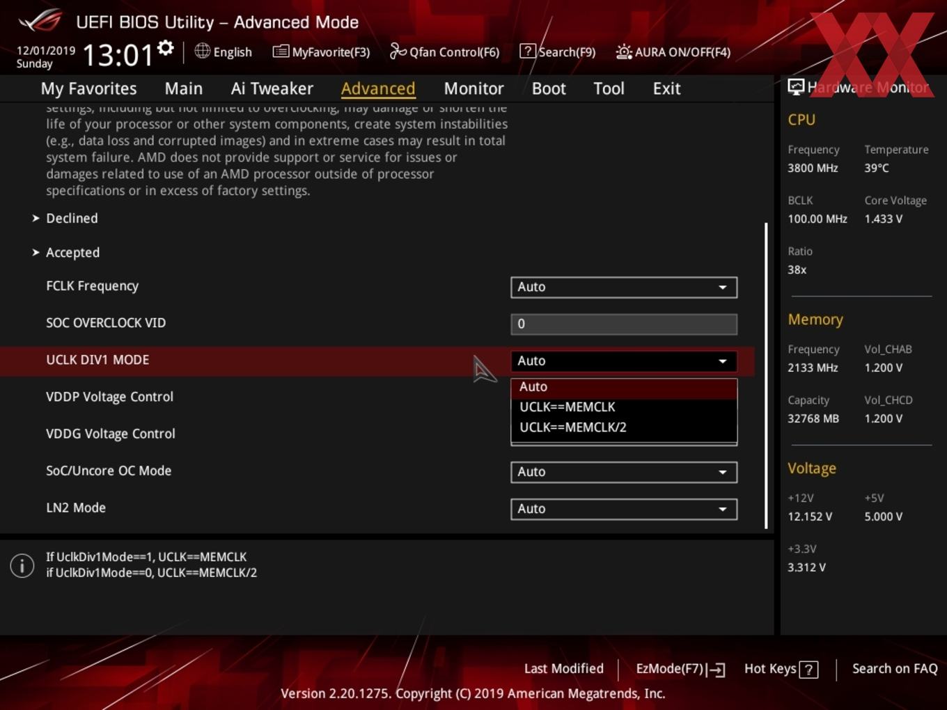947x710 pixels.
Task: Switch to the Main tab
Action: click(184, 88)
